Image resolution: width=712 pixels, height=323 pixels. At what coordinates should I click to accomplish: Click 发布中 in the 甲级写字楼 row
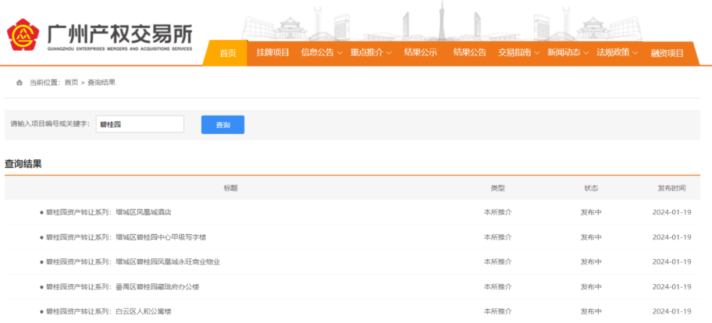click(591, 237)
